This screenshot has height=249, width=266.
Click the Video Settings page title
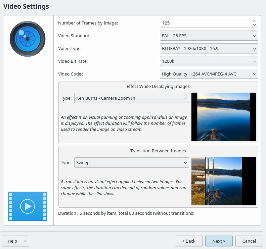(x=26, y=6)
